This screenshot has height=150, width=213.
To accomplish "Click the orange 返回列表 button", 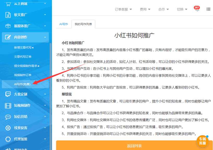I will (134, 145).
